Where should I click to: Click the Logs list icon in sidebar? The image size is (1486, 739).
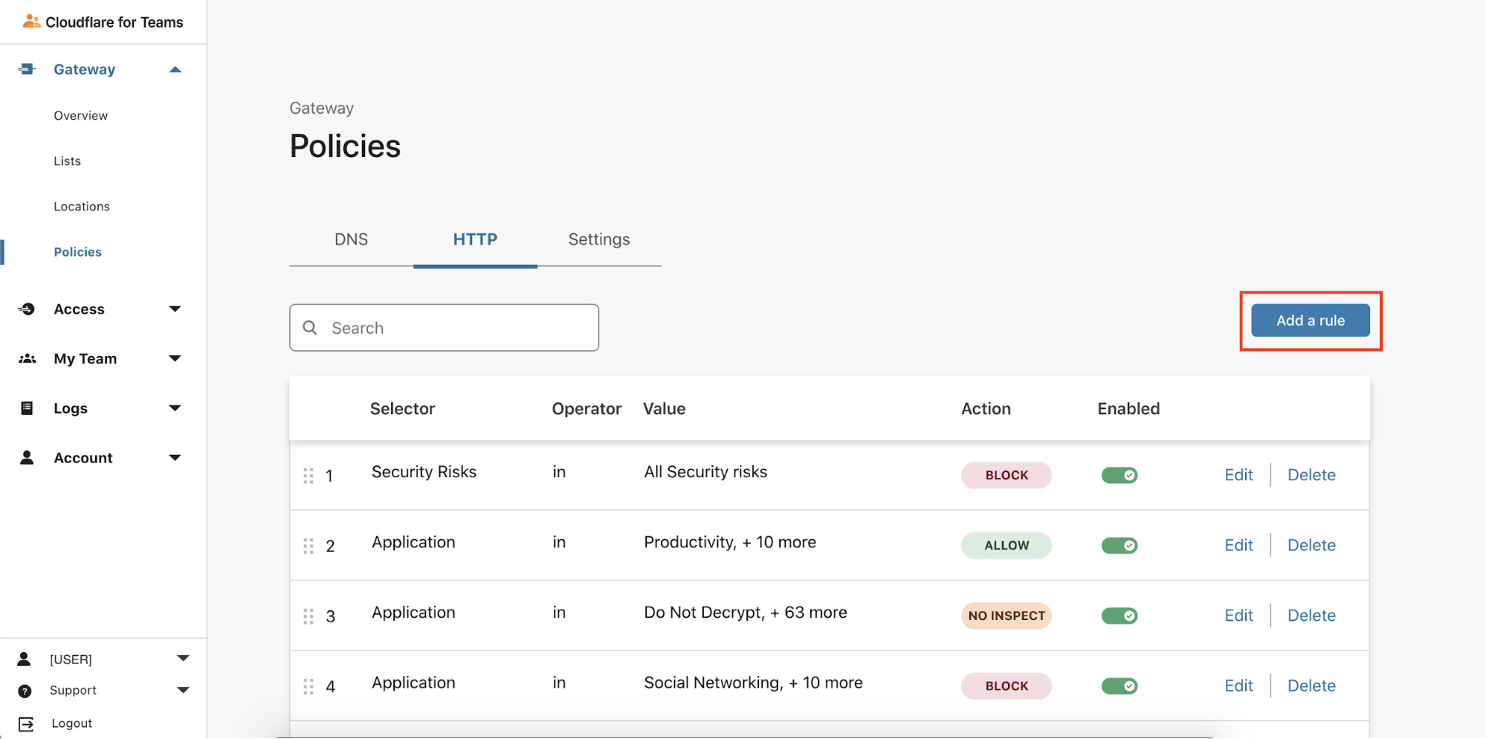click(27, 408)
